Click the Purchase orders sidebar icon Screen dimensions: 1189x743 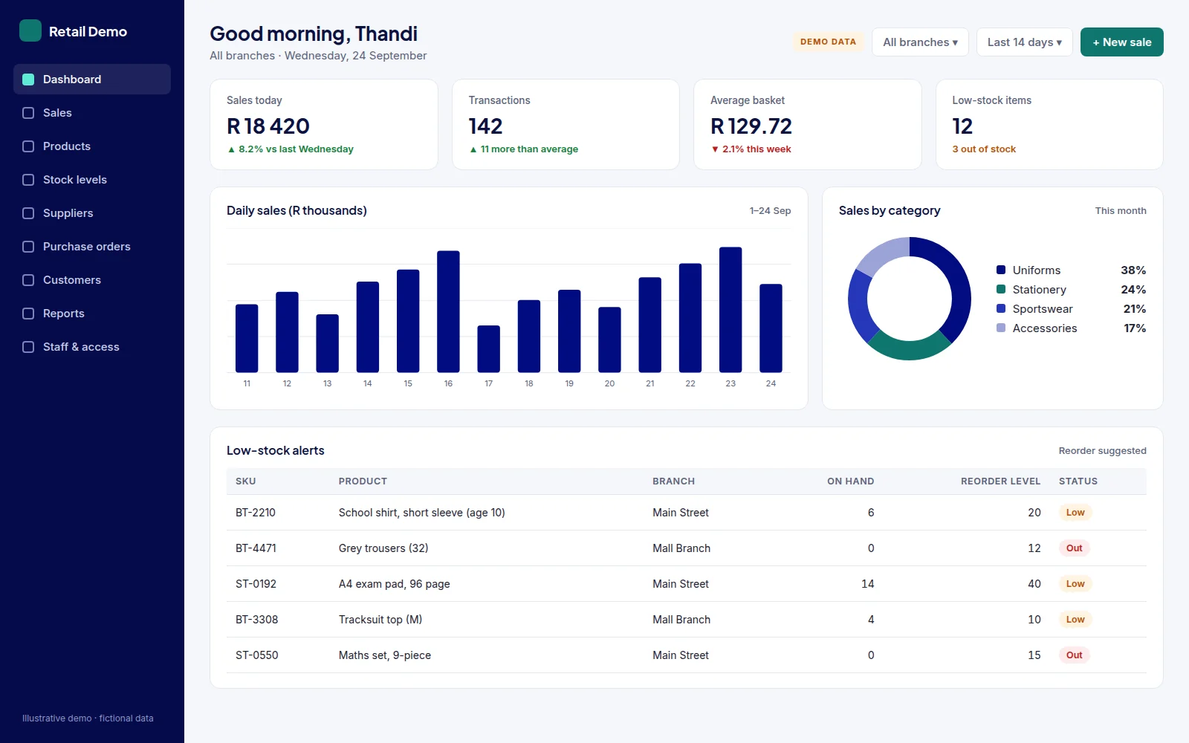pos(28,247)
